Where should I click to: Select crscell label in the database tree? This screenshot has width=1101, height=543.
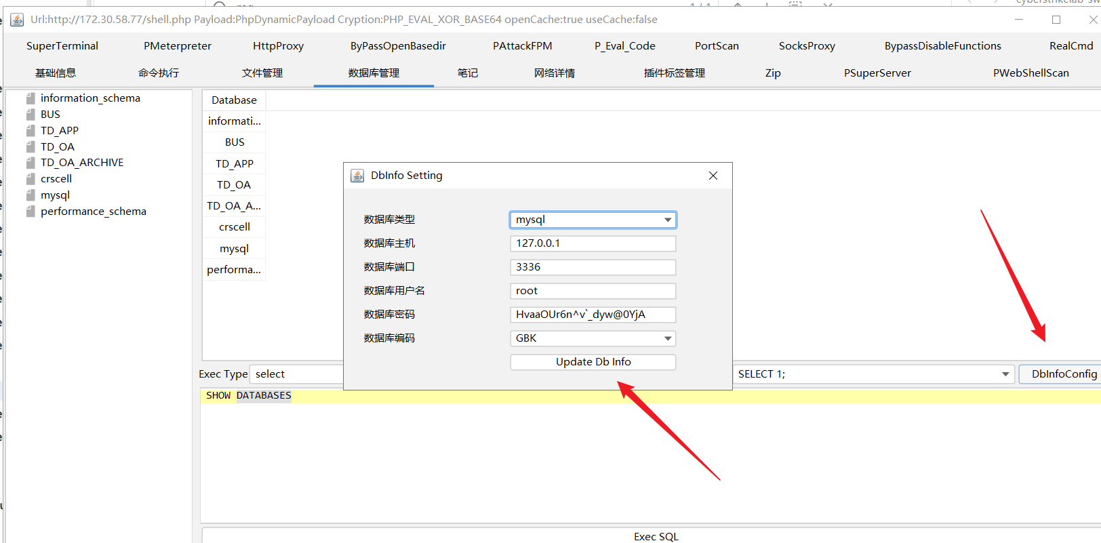point(56,179)
